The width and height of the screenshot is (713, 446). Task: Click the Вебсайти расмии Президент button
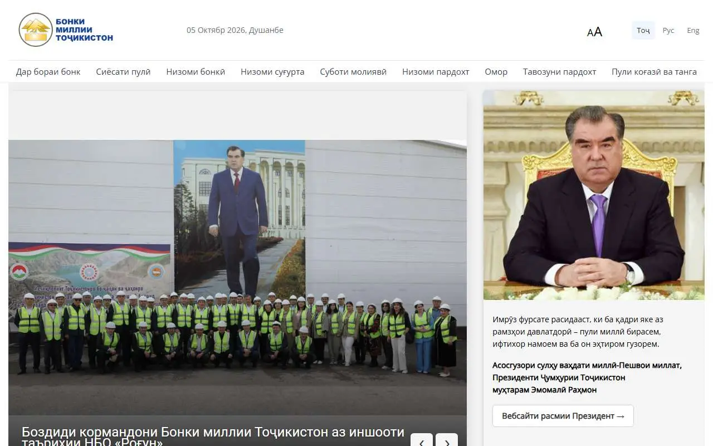coord(563,416)
